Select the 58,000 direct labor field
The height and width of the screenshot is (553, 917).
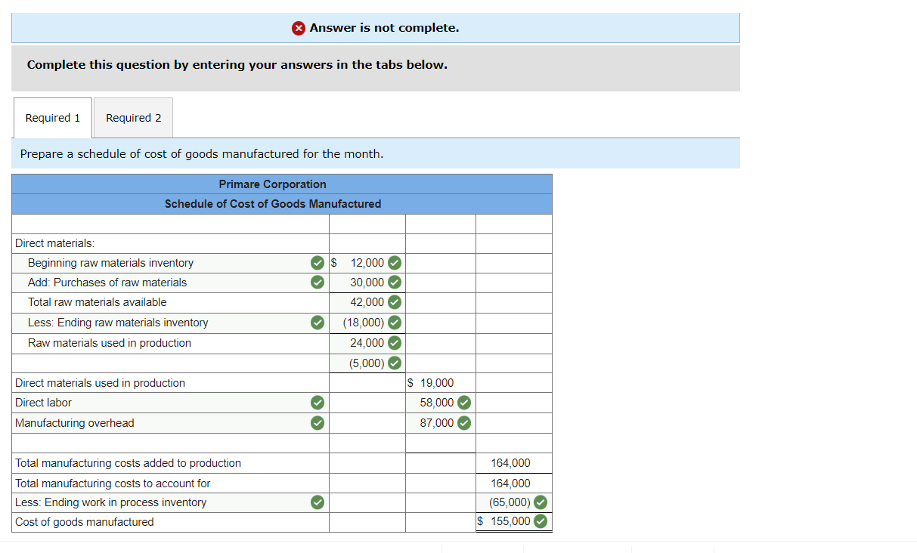(440, 403)
